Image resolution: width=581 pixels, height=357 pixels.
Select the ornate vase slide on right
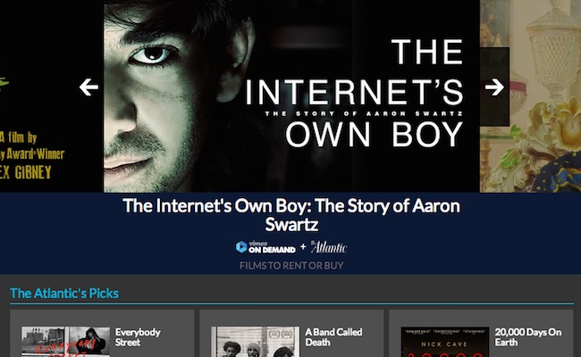click(531, 96)
